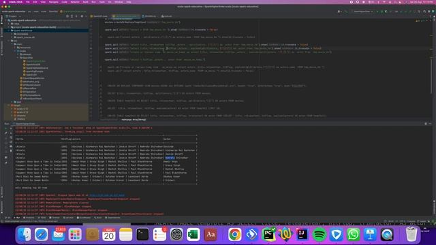This screenshot has width=436, height=245.
Task: Open Finder from the Dock
Action: (x=25, y=234)
